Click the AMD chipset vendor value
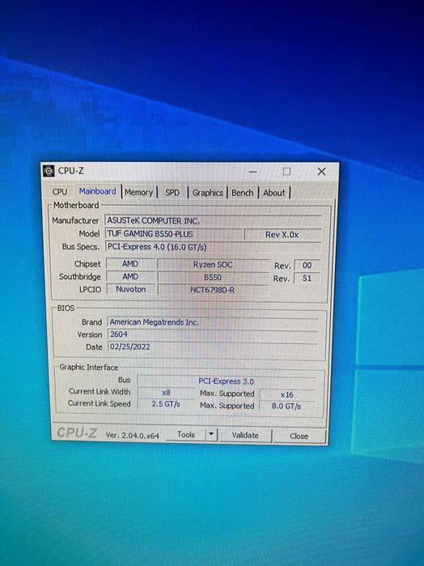The height and width of the screenshot is (566, 424). [x=130, y=264]
